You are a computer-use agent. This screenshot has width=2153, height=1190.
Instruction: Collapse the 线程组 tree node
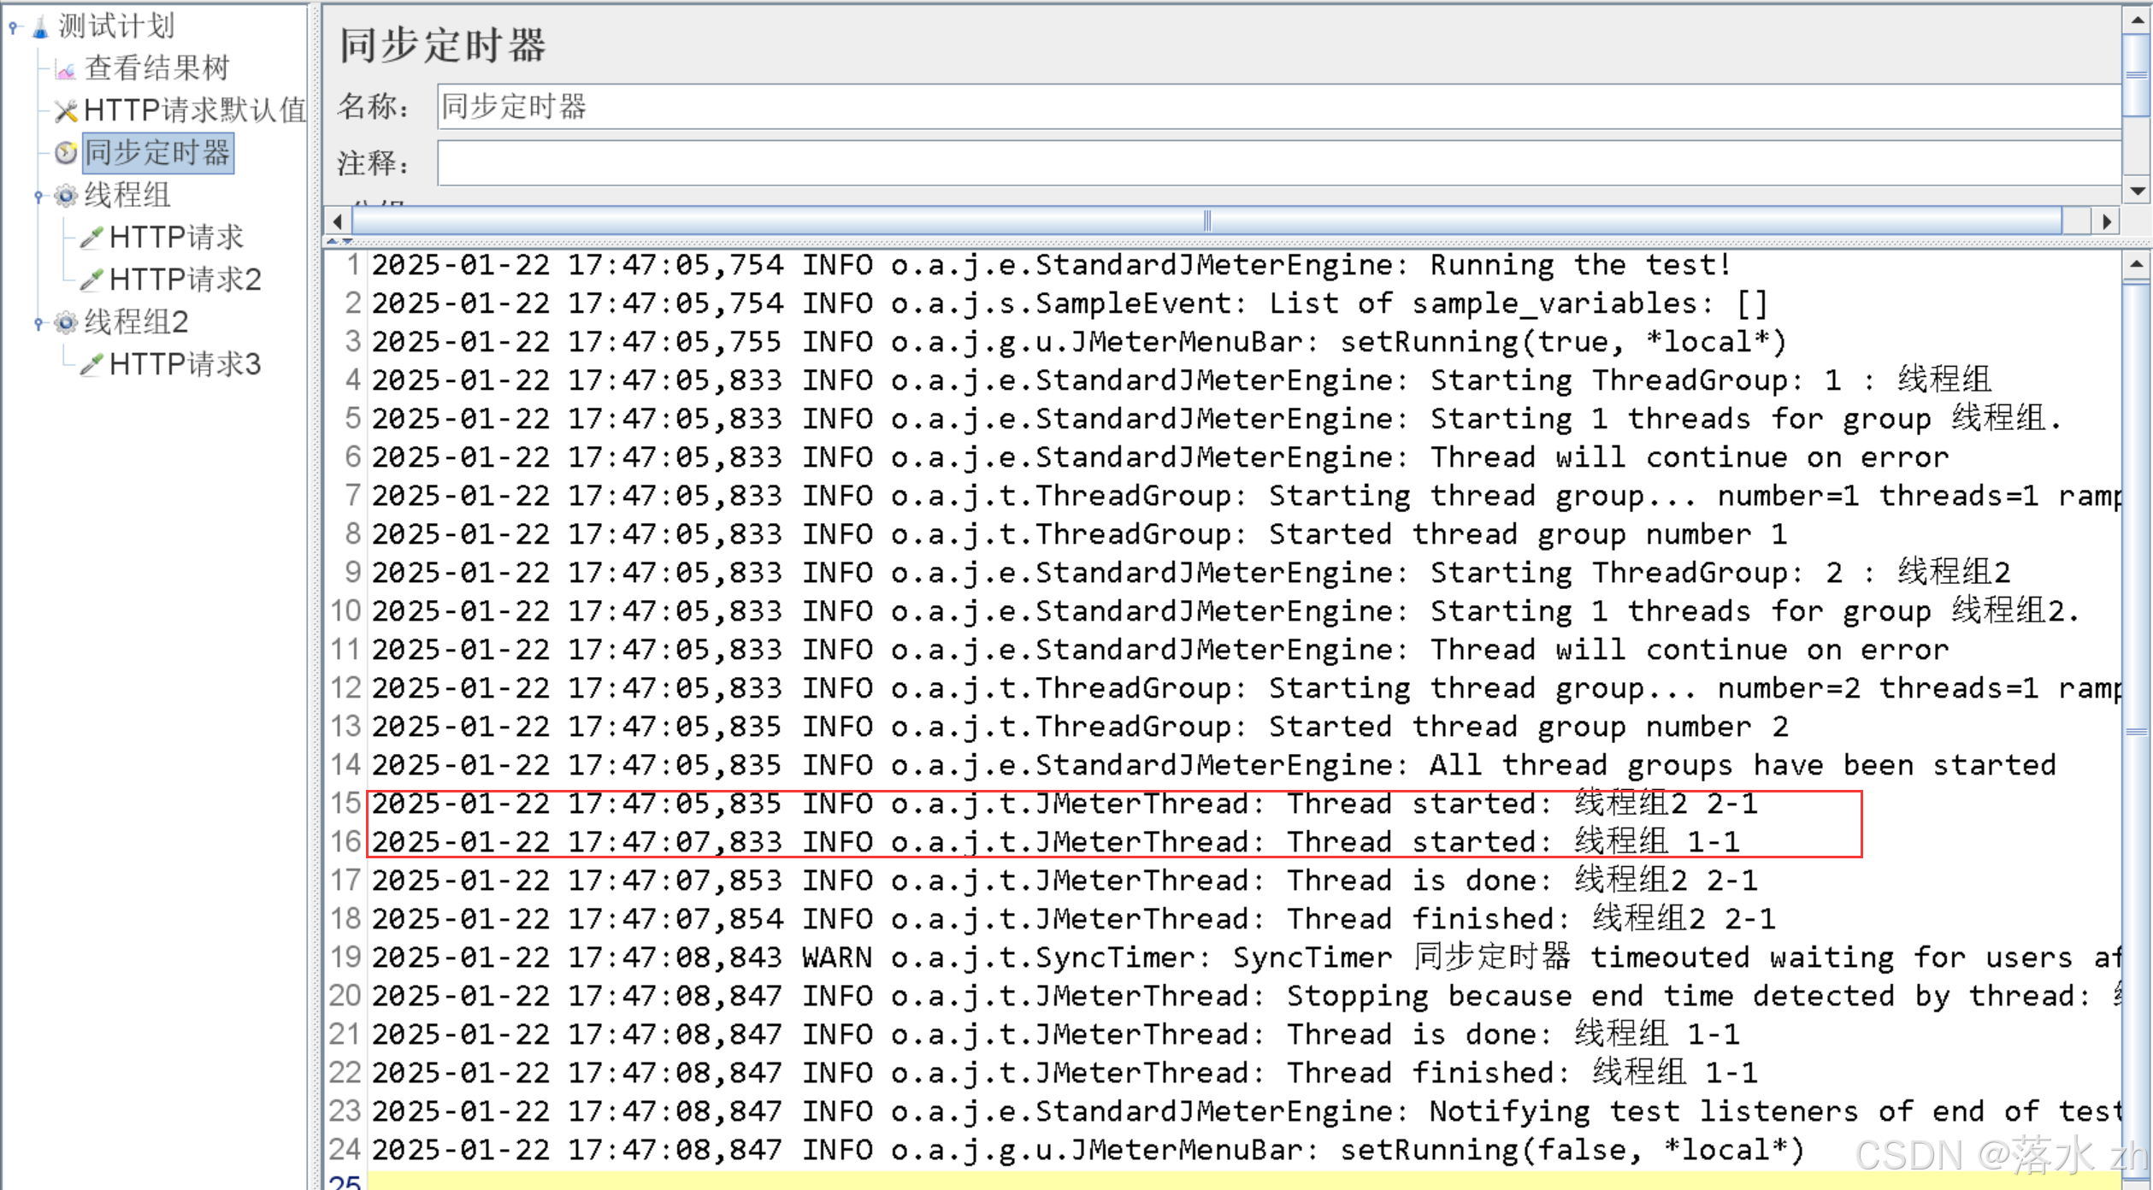[38, 196]
